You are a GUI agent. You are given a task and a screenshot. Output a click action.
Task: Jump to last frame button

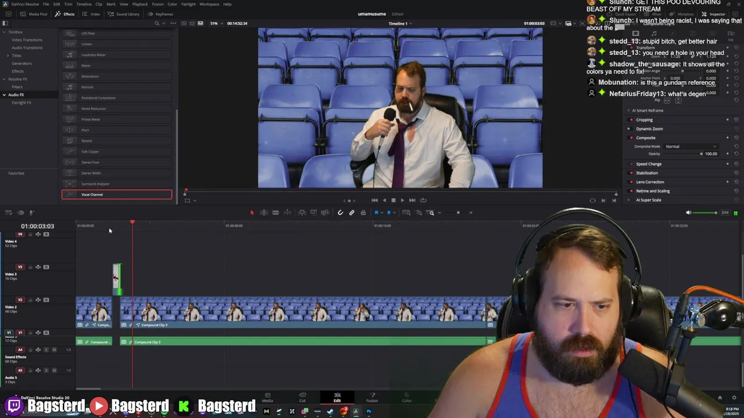[x=412, y=200]
